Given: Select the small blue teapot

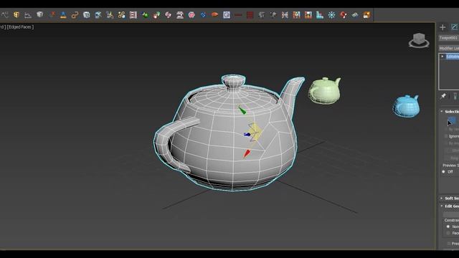Looking at the screenshot, I should click(406, 106).
